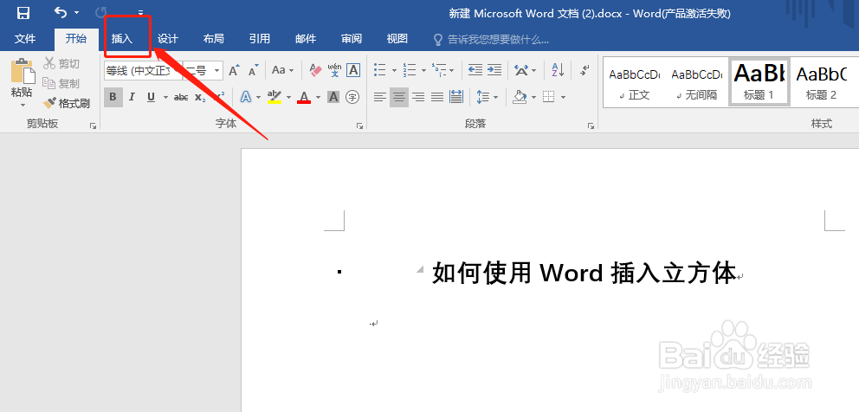
Task: Switch to the 邮件 (Mailings) tab
Action: click(306, 38)
